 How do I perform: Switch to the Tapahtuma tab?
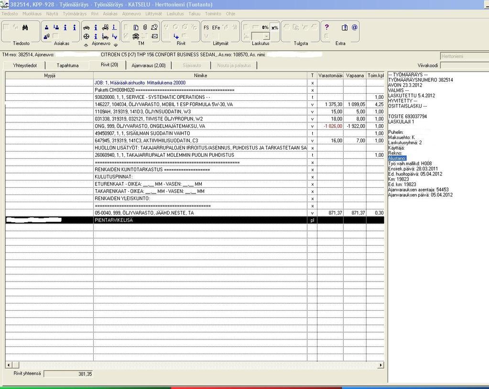pyautogui.click(x=68, y=65)
